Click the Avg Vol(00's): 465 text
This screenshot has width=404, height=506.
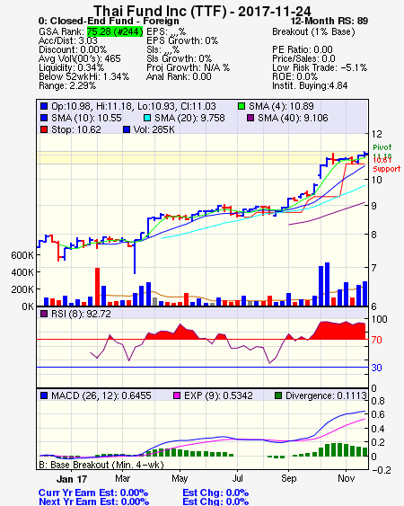point(79,58)
